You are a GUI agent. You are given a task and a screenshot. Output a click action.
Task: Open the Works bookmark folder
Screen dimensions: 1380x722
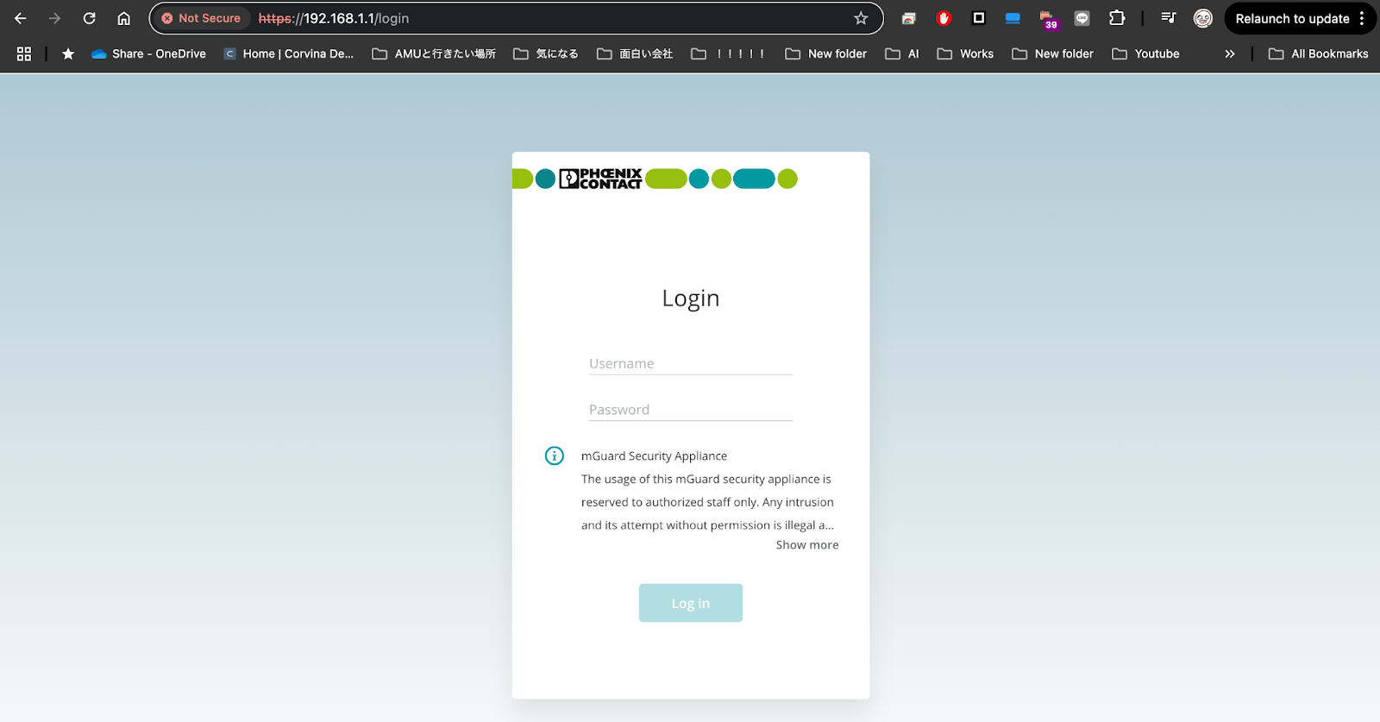tap(965, 53)
